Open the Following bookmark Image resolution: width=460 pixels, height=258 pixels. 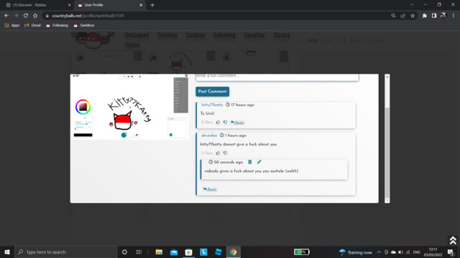coord(57,26)
